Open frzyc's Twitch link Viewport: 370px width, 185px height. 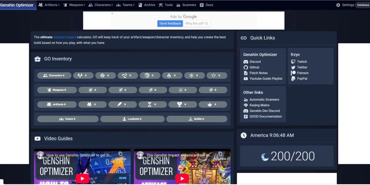coord(299,62)
